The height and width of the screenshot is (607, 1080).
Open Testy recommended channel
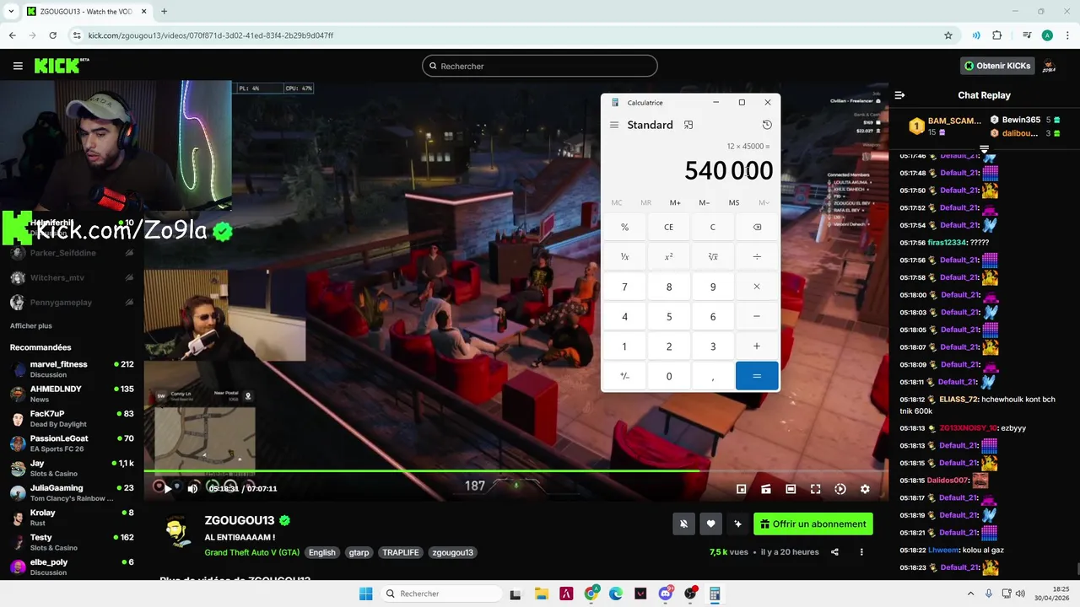[x=72, y=542]
